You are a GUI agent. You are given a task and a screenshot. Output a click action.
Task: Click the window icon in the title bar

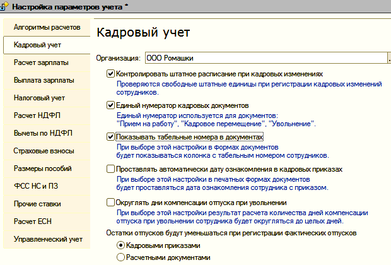4,6
